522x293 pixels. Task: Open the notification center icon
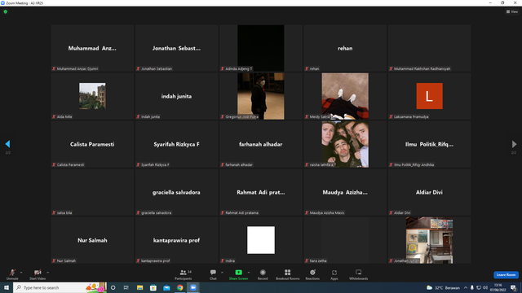[513, 287]
